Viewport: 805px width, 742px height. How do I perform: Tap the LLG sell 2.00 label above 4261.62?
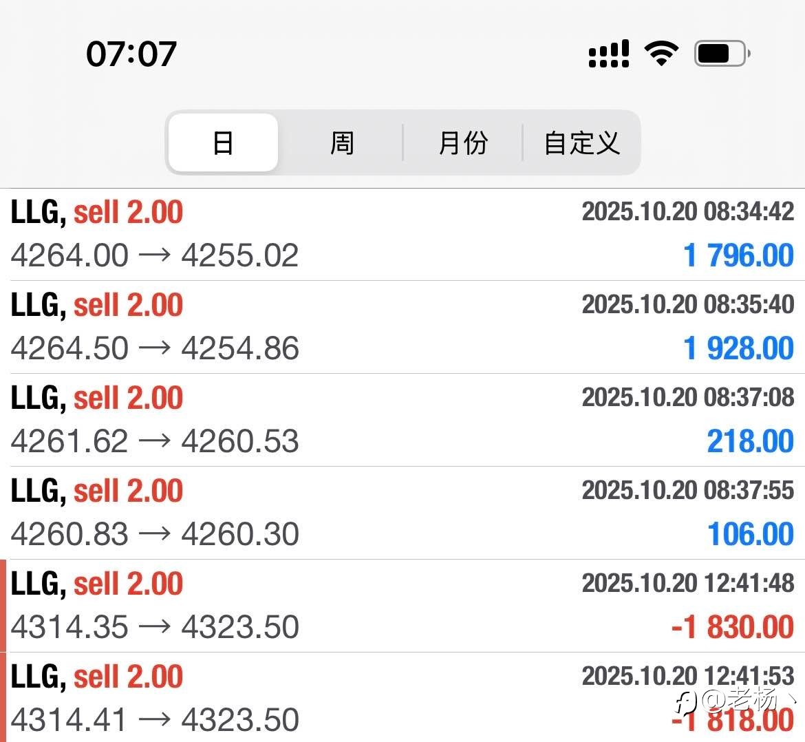(x=96, y=398)
